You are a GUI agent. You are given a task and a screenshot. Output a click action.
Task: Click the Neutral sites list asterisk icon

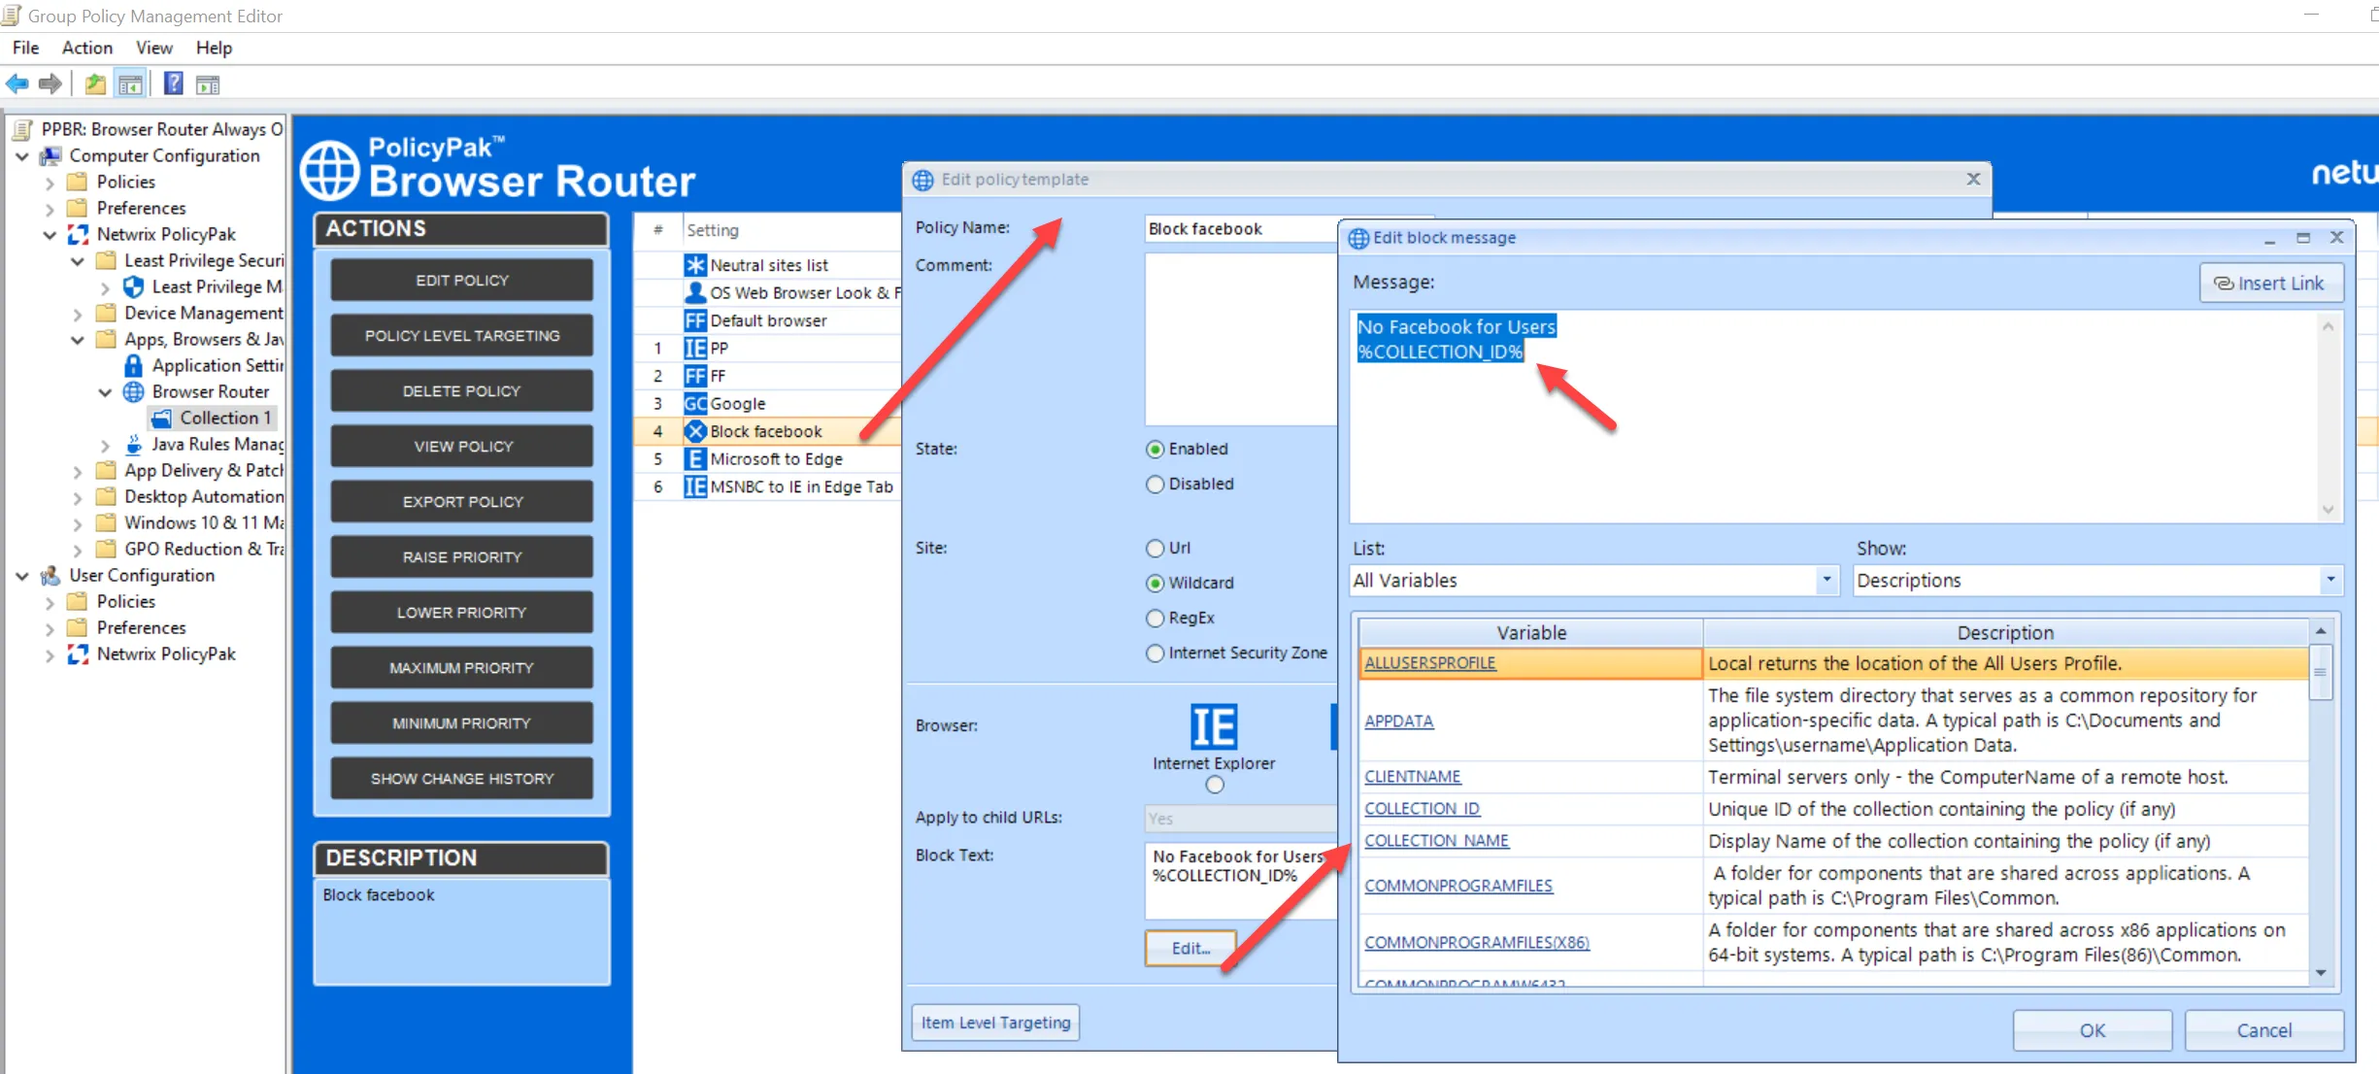695,265
